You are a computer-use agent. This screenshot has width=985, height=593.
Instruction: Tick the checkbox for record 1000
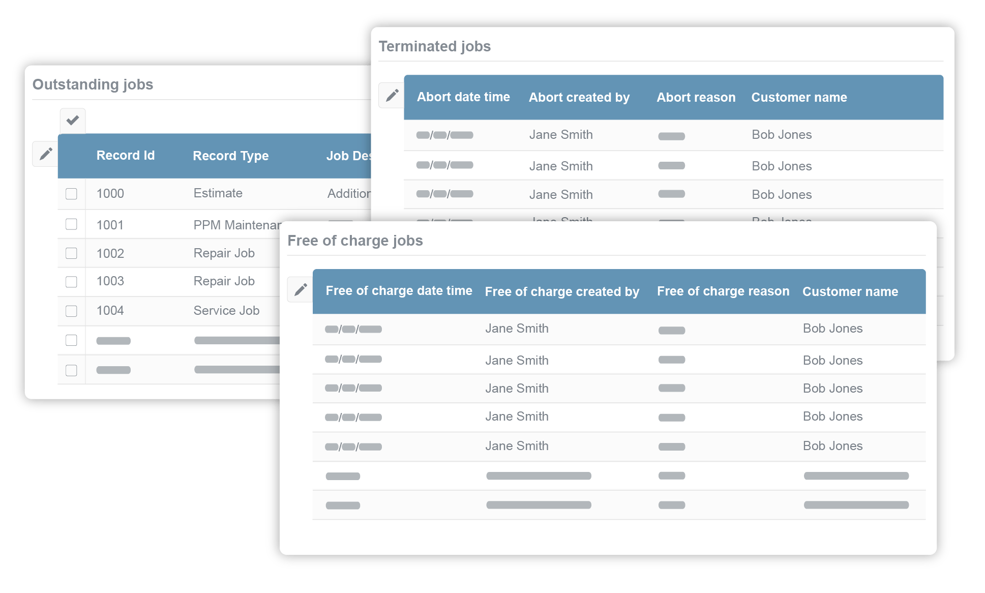pos(71,194)
